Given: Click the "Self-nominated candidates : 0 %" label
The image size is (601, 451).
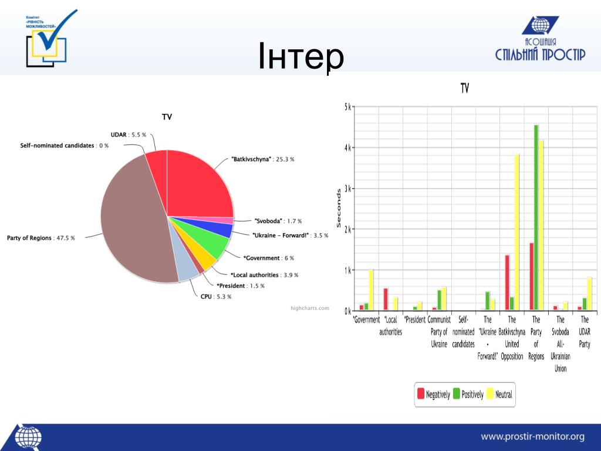Looking at the screenshot, I should pyautogui.click(x=65, y=146).
